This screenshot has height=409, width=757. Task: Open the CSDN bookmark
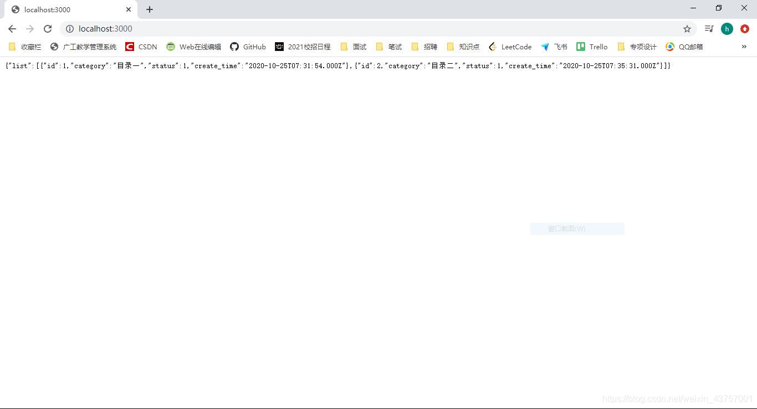click(x=141, y=47)
